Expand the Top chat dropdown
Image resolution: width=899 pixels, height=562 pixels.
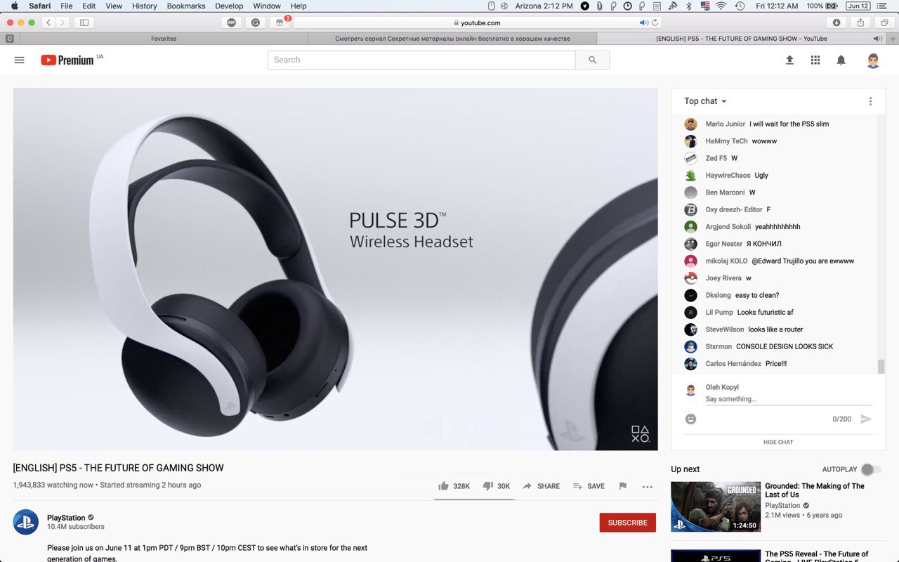[x=706, y=101]
